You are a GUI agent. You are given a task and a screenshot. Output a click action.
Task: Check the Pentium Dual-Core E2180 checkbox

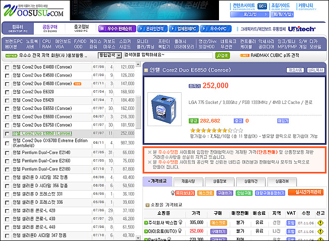7,169
